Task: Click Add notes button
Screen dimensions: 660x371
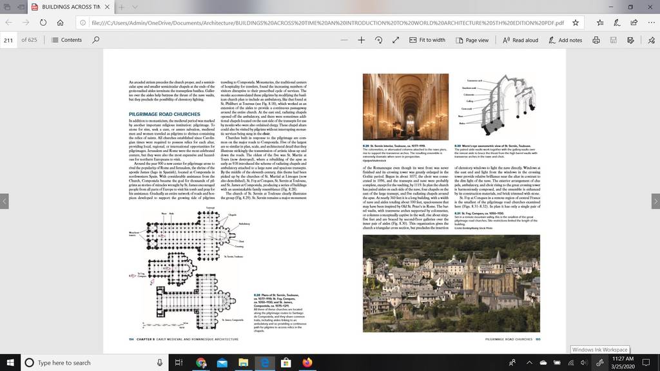Action: tap(565, 40)
